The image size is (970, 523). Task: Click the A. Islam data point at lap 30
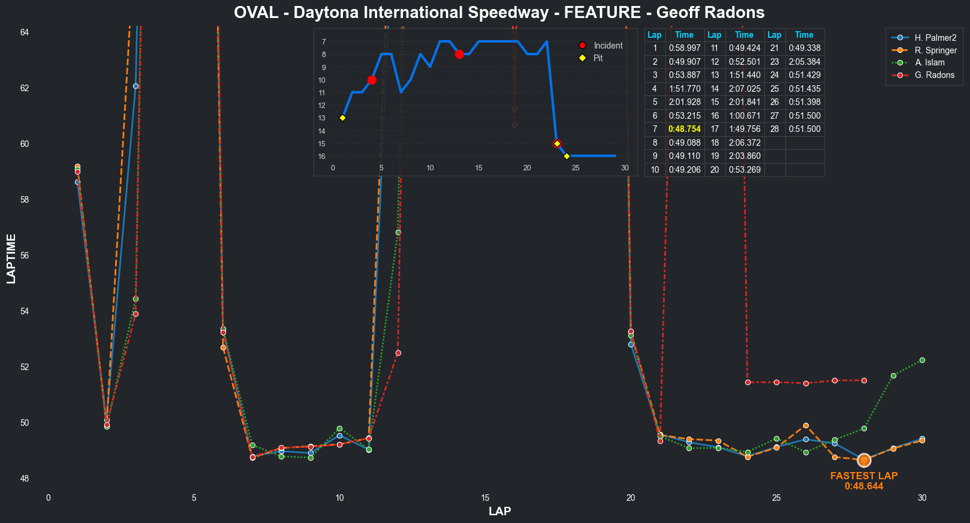(x=922, y=360)
